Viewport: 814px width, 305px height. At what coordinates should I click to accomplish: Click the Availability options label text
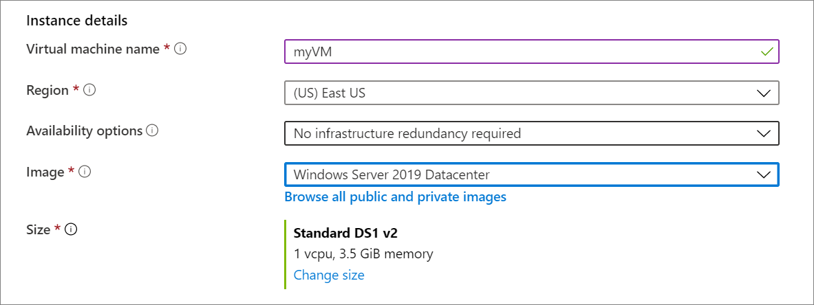(x=84, y=131)
